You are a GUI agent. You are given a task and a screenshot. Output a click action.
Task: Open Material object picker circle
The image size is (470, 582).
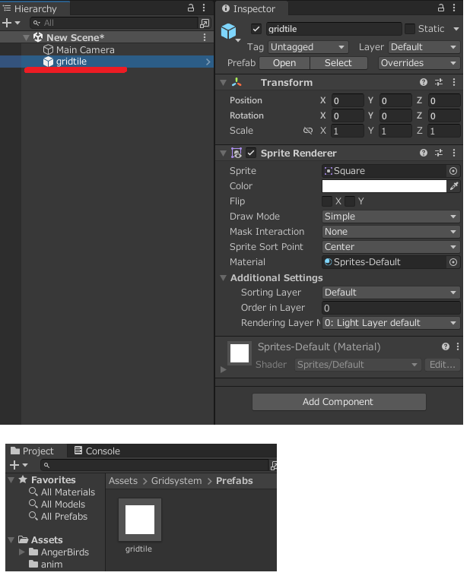coord(453,262)
